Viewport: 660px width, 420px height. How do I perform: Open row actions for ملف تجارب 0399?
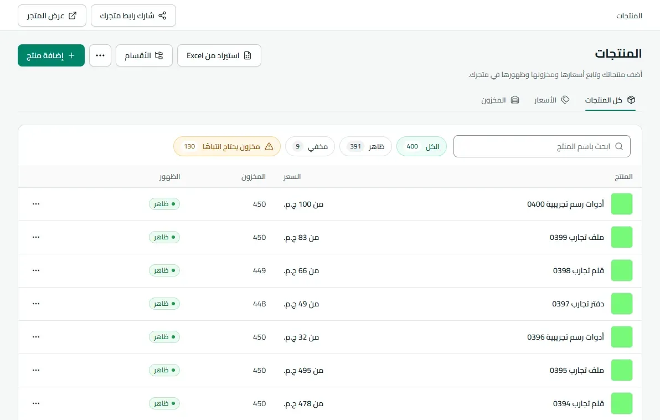[x=36, y=237]
